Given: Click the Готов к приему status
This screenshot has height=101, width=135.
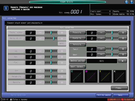Looking at the screenshot, I should pos(19,99).
